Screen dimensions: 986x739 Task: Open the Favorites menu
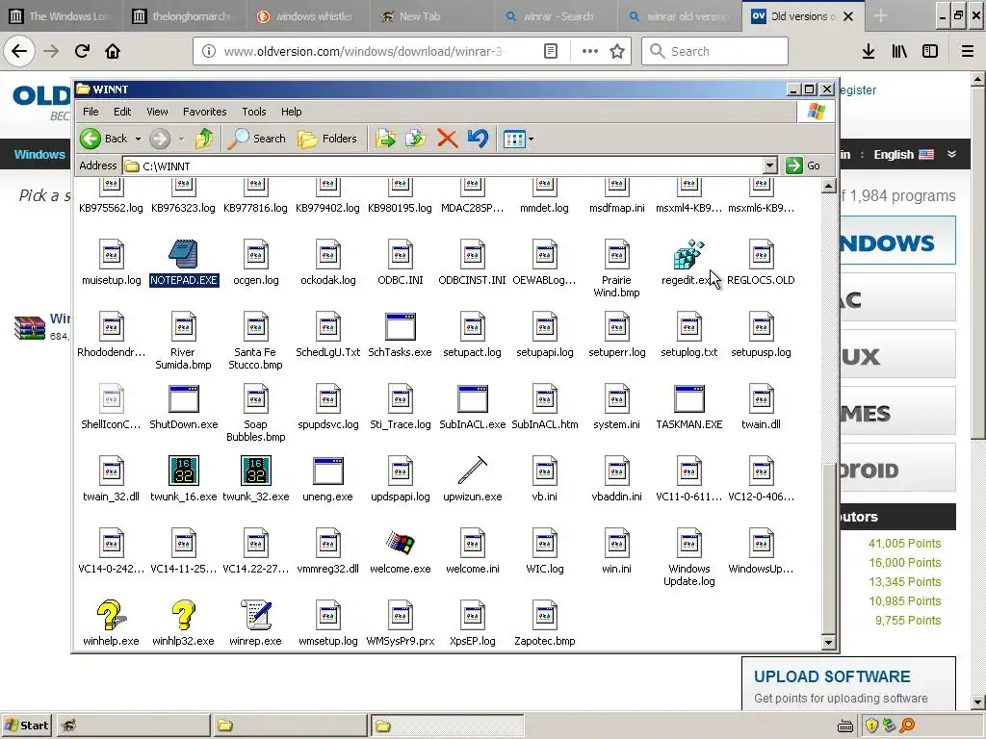coord(204,112)
